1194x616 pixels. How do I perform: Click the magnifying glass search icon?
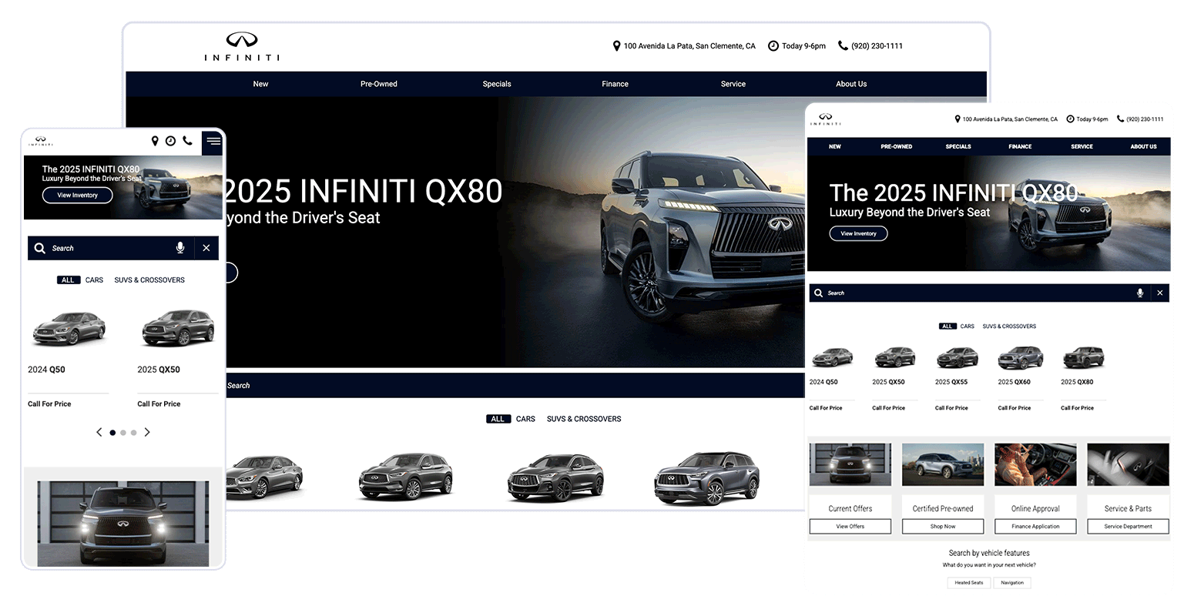39,247
